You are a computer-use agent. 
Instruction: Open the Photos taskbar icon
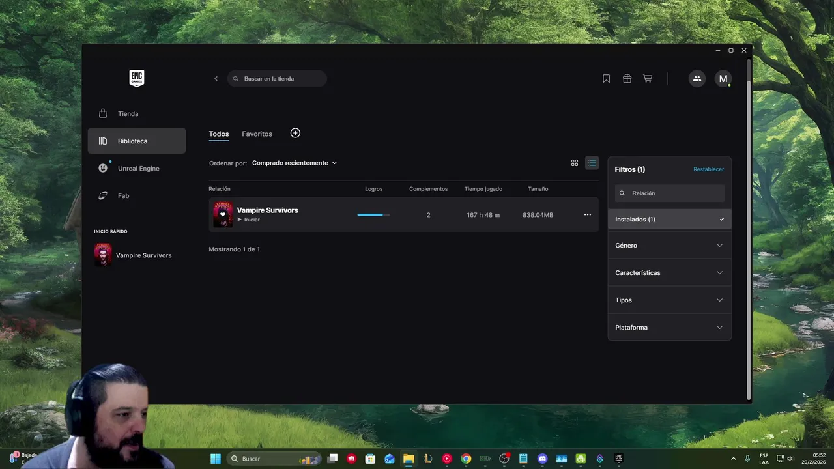pyautogui.click(x=562, y=459)
